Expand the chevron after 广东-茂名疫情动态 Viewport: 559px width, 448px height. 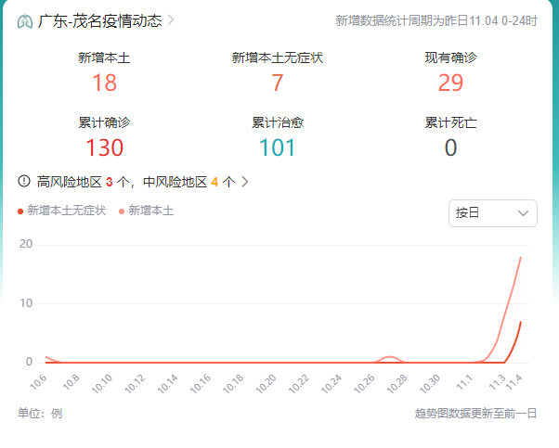pyautogui.click(x=171, y=20)
